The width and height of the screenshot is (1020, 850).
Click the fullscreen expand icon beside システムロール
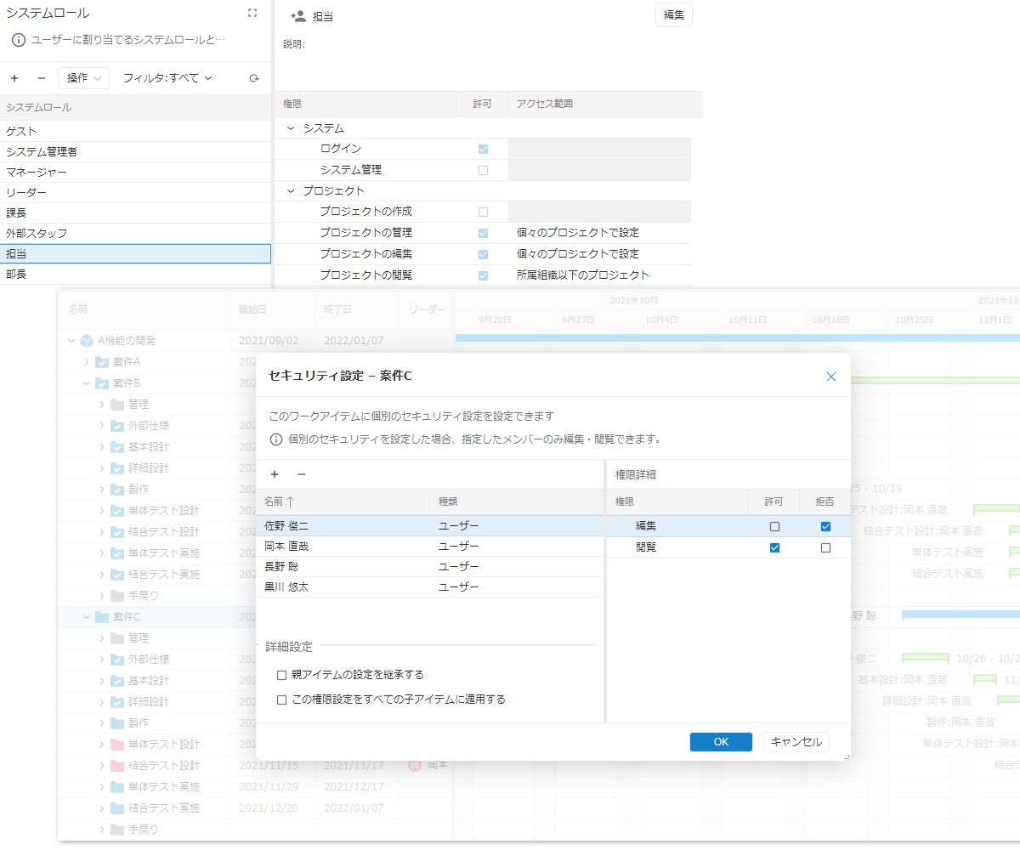[x=252, y=13]
